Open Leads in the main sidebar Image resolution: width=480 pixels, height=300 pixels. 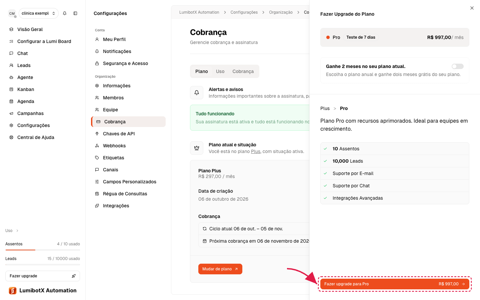tap(43, 65)
